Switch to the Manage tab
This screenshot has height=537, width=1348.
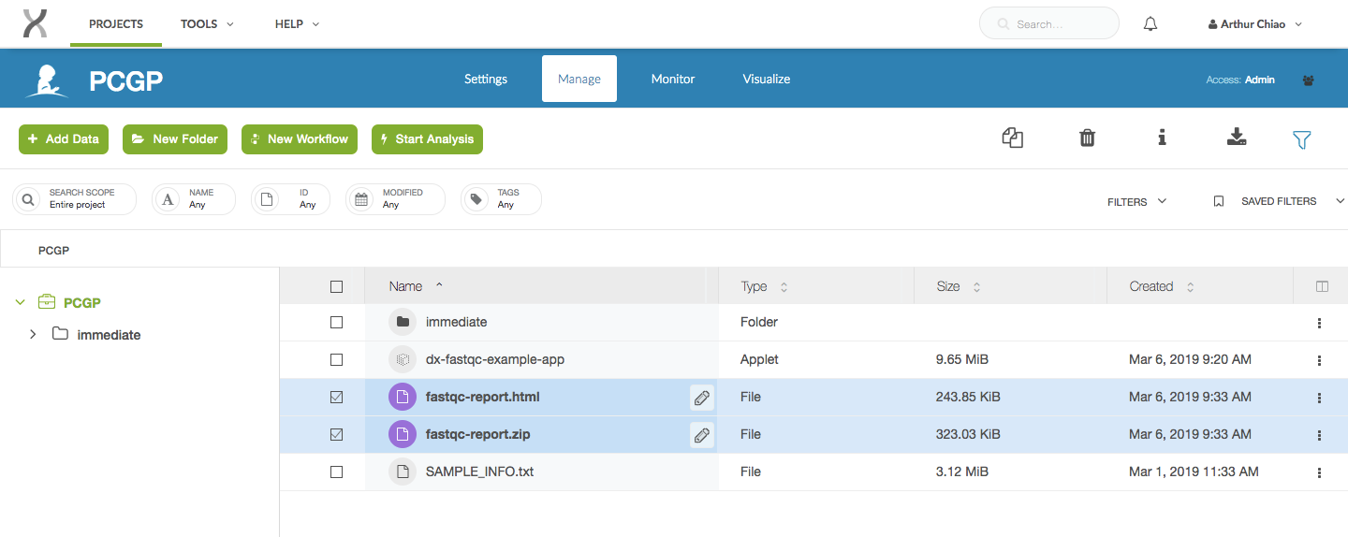click(x=579, y=79)
